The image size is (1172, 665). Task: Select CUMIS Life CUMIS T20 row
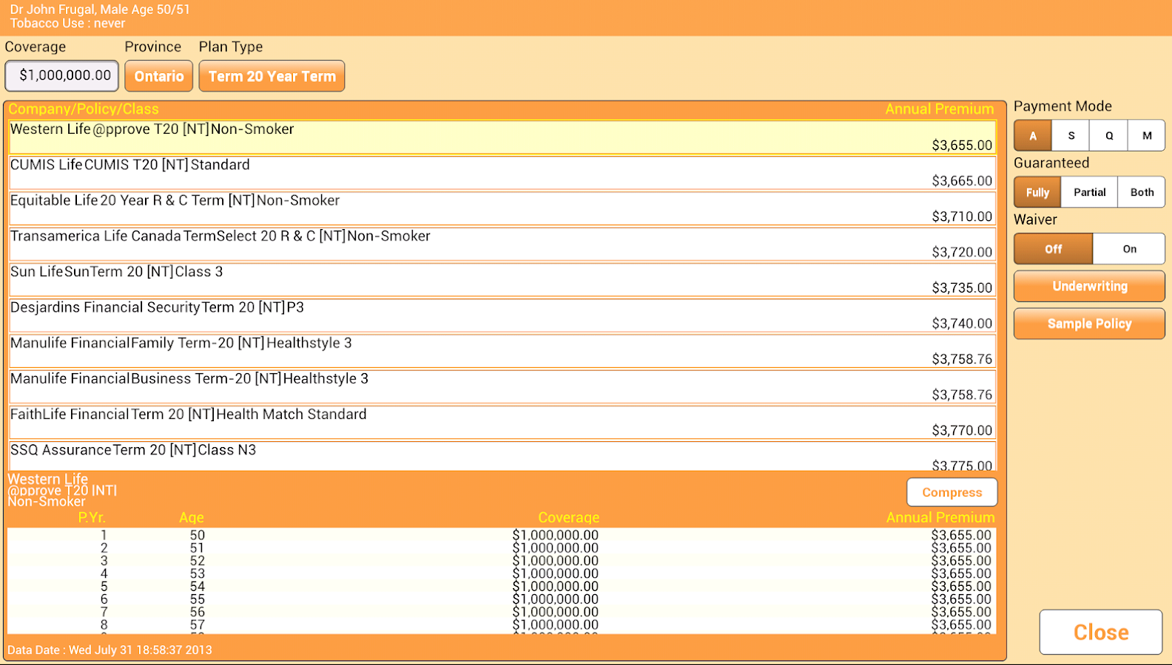(x=502, y=173)
